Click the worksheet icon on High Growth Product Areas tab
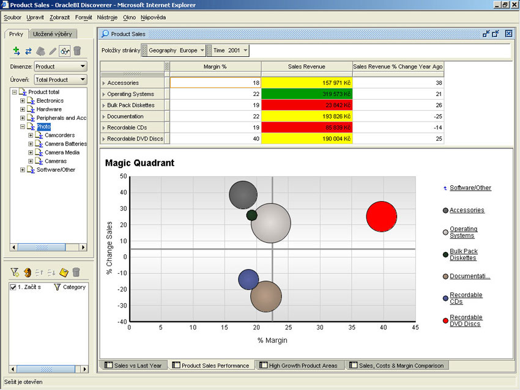The image size is (520, 390). pos(263,365)
